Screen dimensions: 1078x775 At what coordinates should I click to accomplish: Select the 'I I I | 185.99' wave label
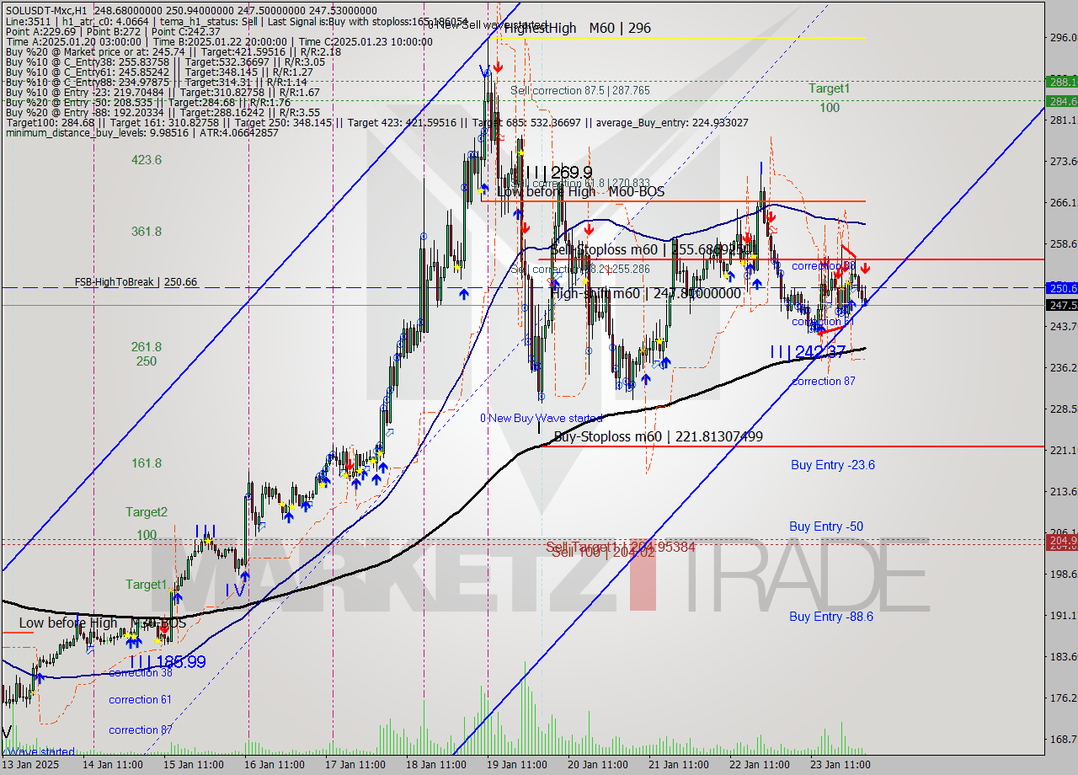click(167, 662)
